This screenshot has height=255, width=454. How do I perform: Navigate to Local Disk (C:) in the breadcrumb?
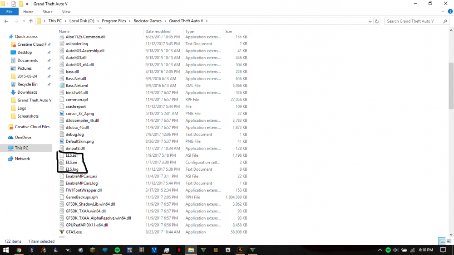click(82, 21)
